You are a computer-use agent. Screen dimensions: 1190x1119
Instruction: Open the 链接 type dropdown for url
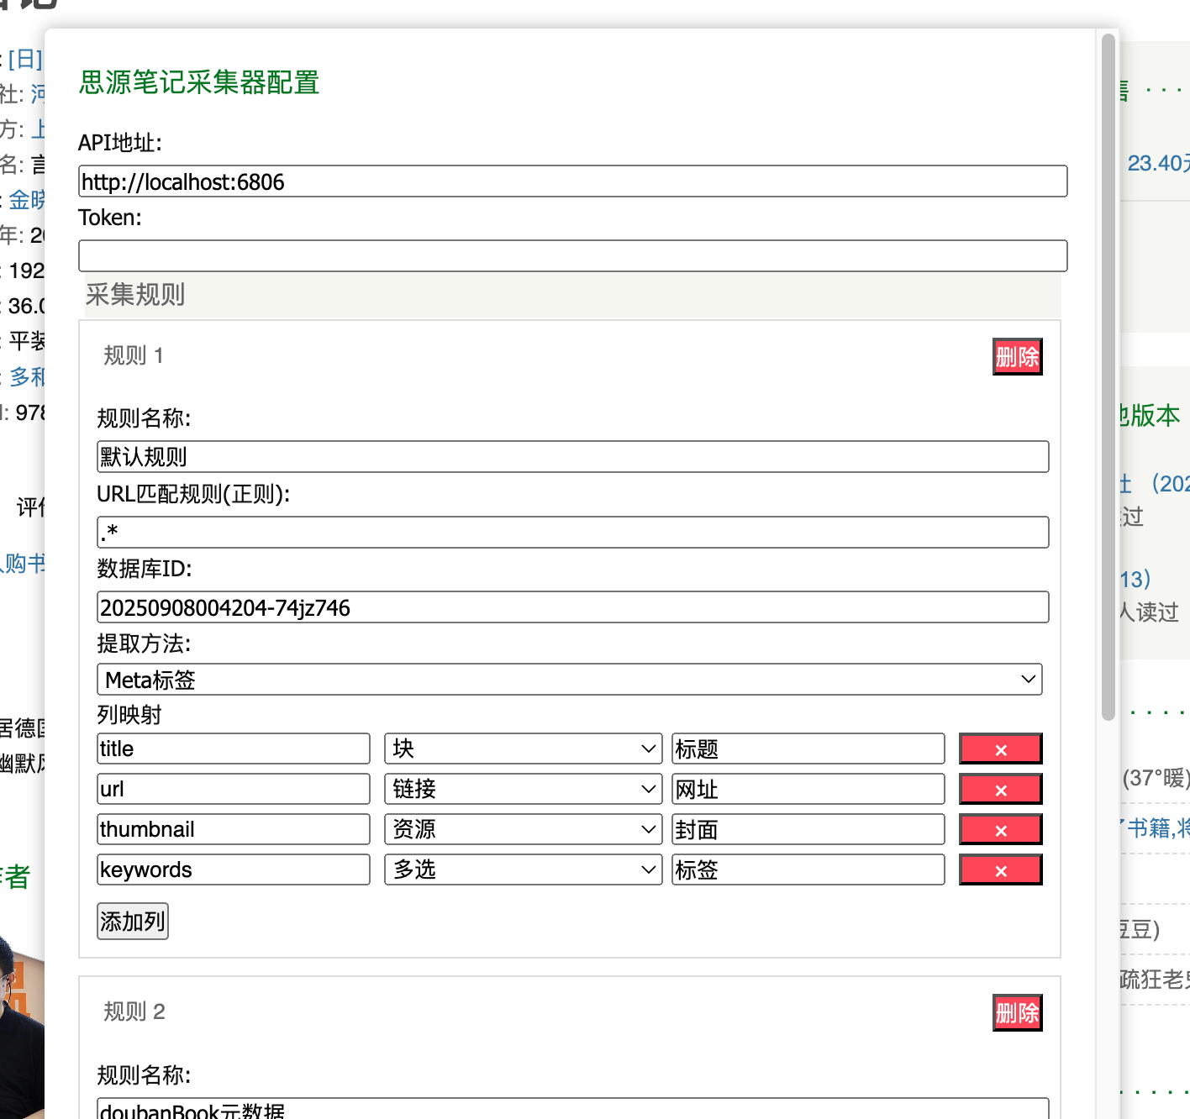click(523, 789)
